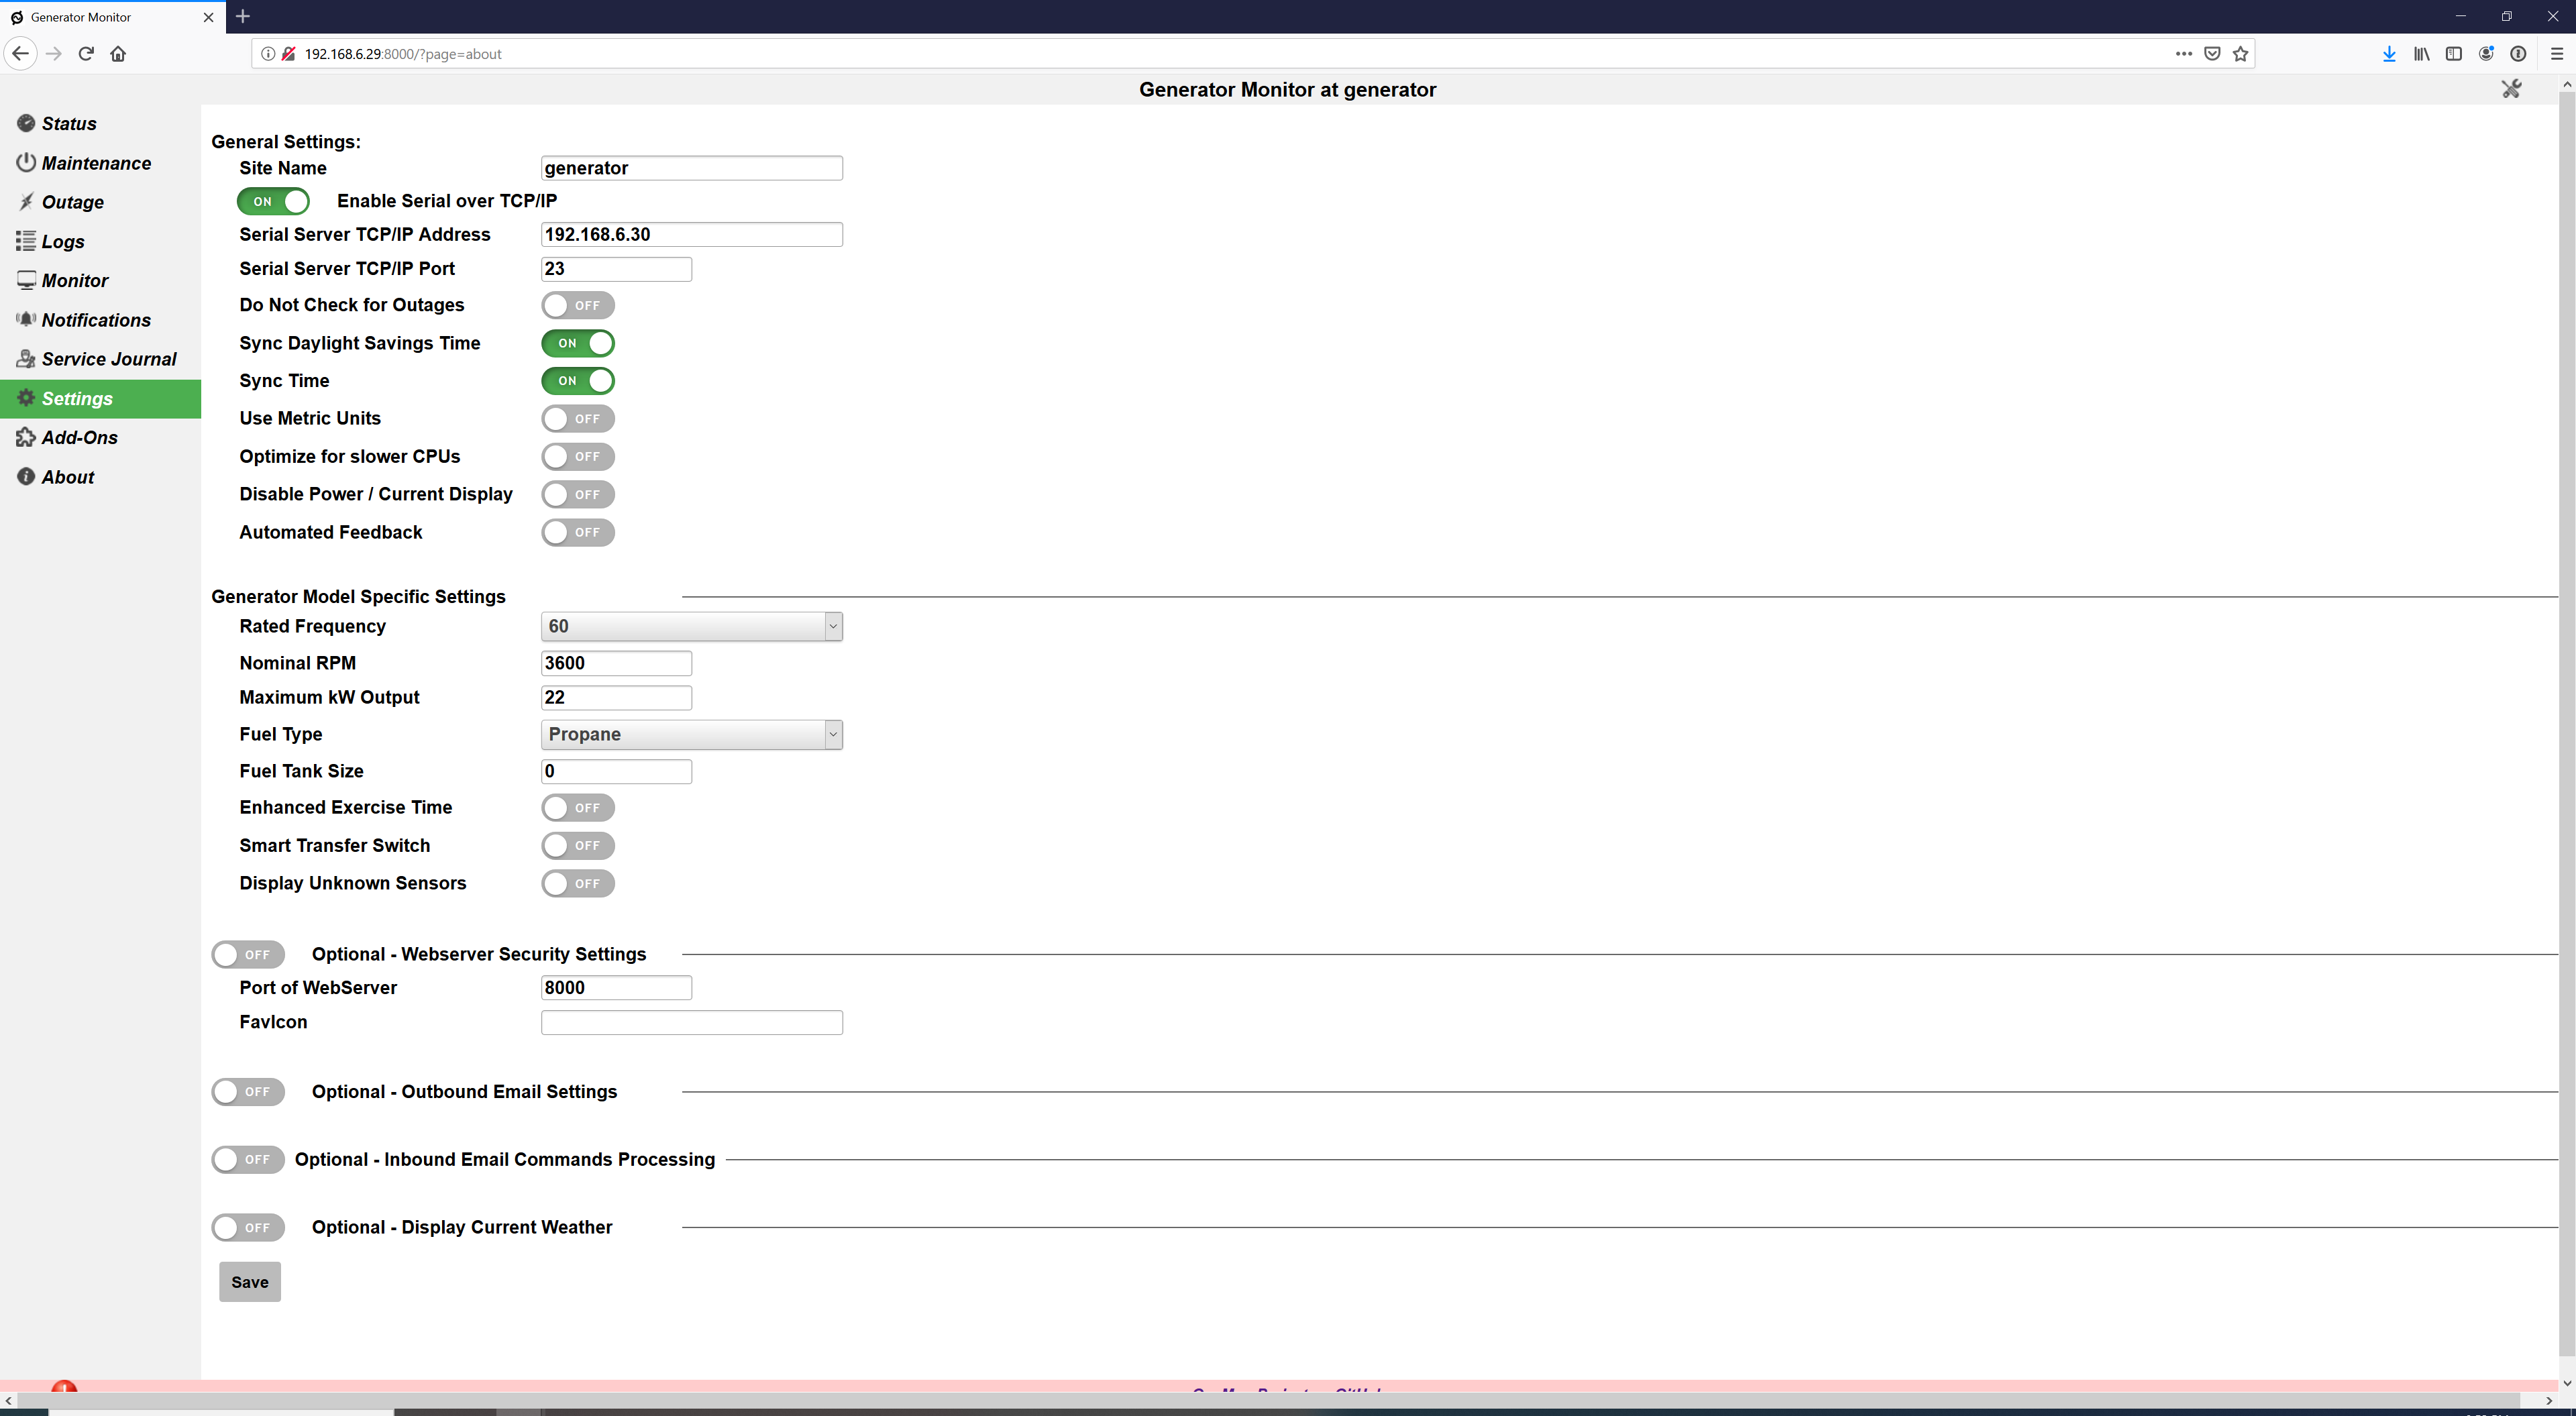Enable Outbound Email Settings toggle
The height and width of the screenshot is (1416, 2576).
pos(248,1091)
